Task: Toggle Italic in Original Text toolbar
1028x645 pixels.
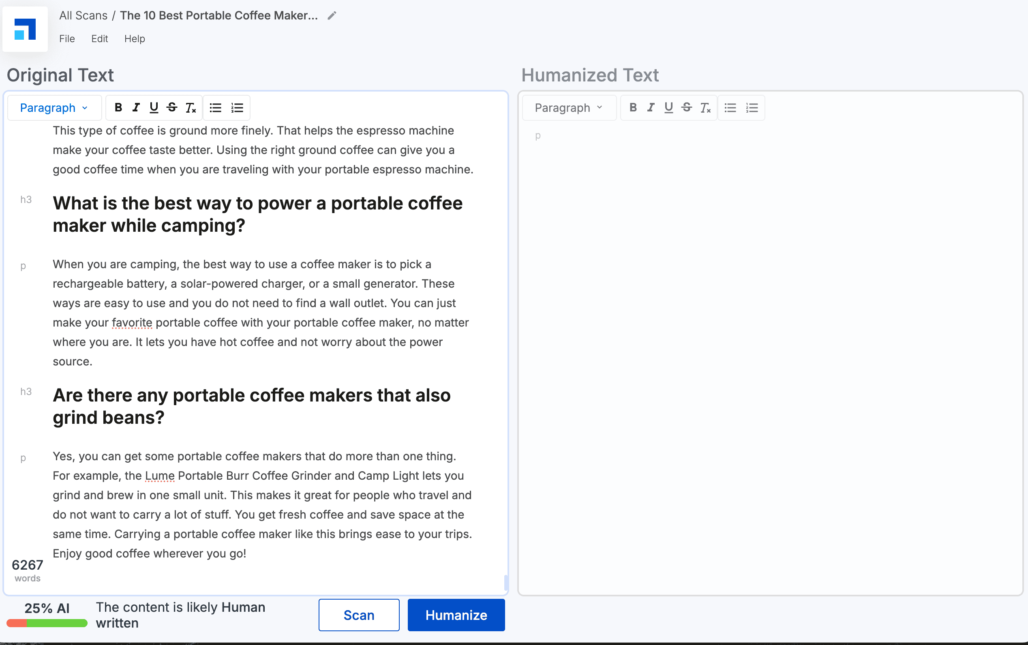Action: coord(136,107)
